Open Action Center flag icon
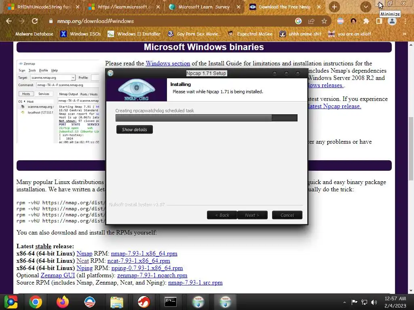 pos(354,302)
